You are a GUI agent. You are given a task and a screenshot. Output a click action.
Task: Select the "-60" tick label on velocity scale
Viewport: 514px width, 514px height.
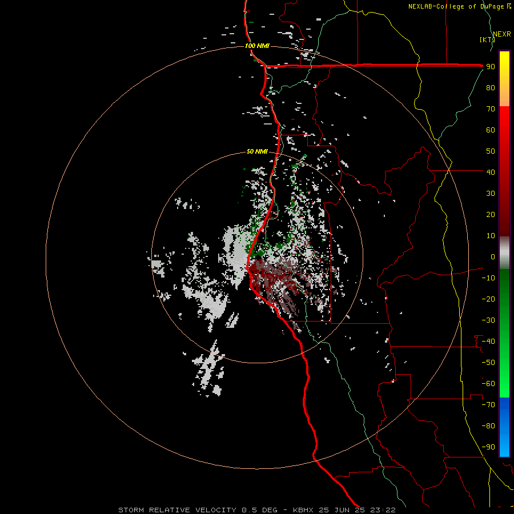[x=488, y=384]
